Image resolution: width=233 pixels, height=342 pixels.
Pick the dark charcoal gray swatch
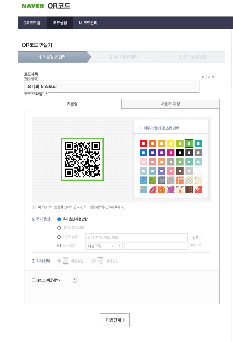(189, 153)
